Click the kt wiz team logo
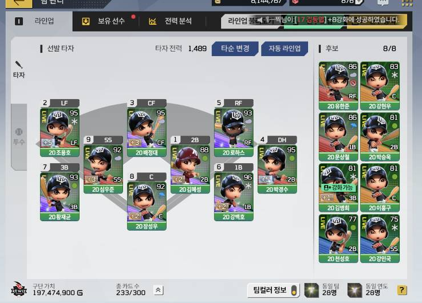422x303 pixels. pos(19,289)
